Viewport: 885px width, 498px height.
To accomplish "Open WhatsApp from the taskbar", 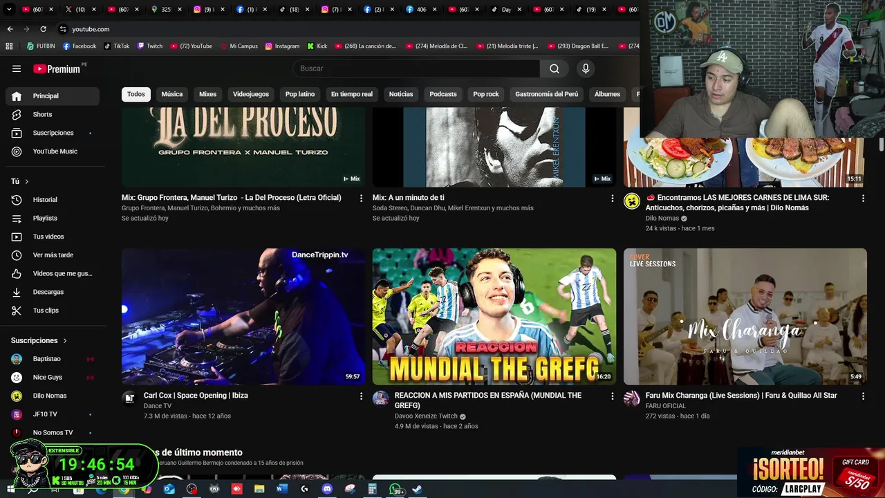I will (396, 489).
